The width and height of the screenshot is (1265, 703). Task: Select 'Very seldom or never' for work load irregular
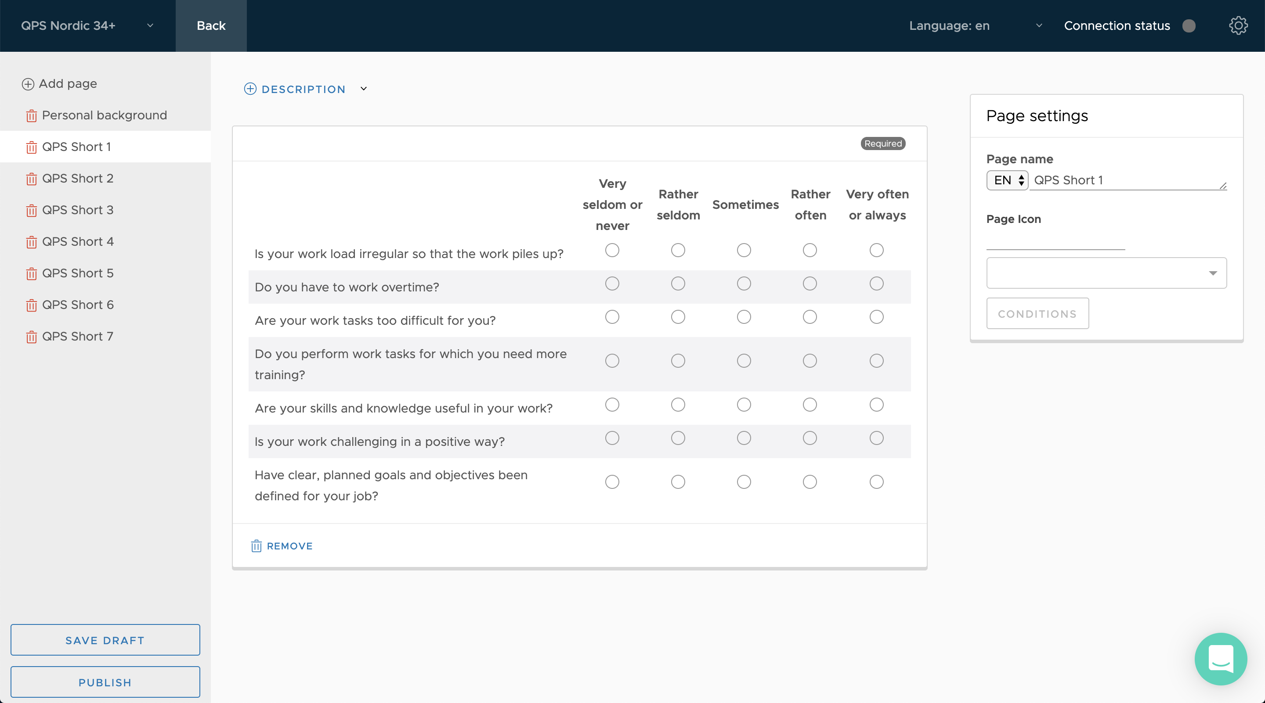612,250
